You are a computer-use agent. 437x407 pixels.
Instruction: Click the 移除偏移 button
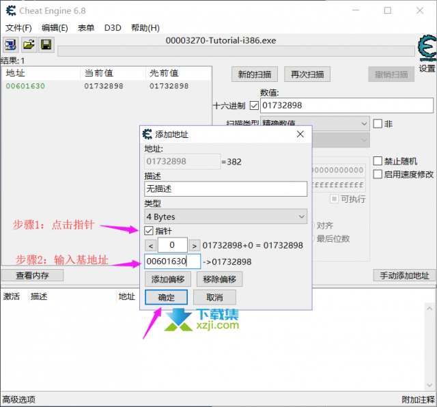pos(219,279)
